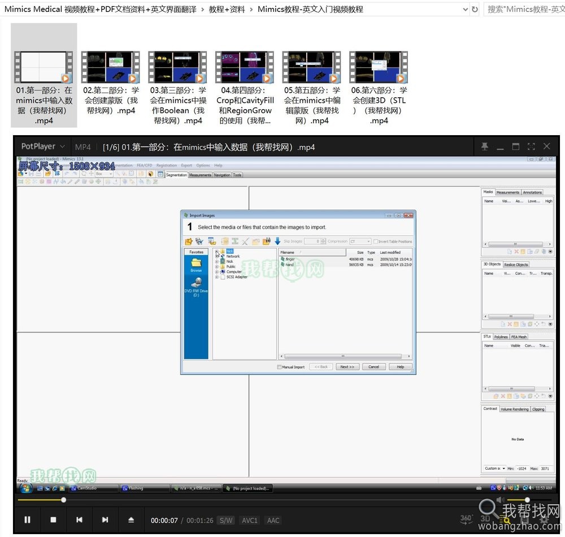The width and height of the screenshot is (565, 537).
Task: Open the Polylines tab
Action: 501,337
